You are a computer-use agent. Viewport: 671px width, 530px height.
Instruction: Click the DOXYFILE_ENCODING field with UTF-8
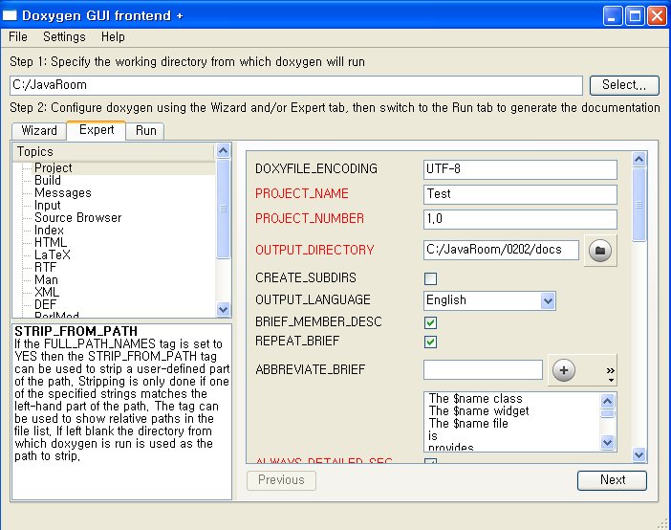pos(520,169)
